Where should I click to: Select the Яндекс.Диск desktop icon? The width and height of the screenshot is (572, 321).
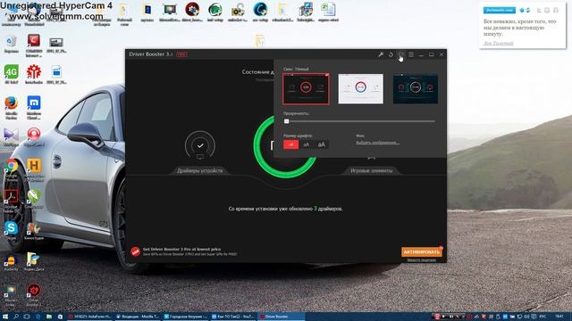pyautogui.click(x=34, y=262)
